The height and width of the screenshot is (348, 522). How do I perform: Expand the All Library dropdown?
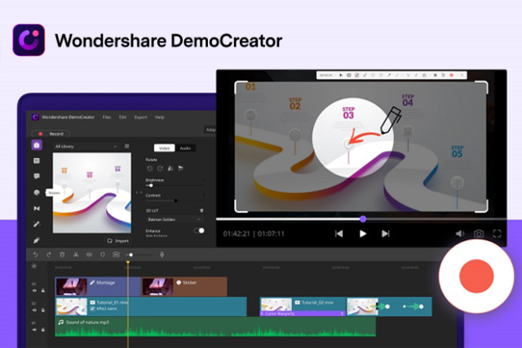(113, 146)
